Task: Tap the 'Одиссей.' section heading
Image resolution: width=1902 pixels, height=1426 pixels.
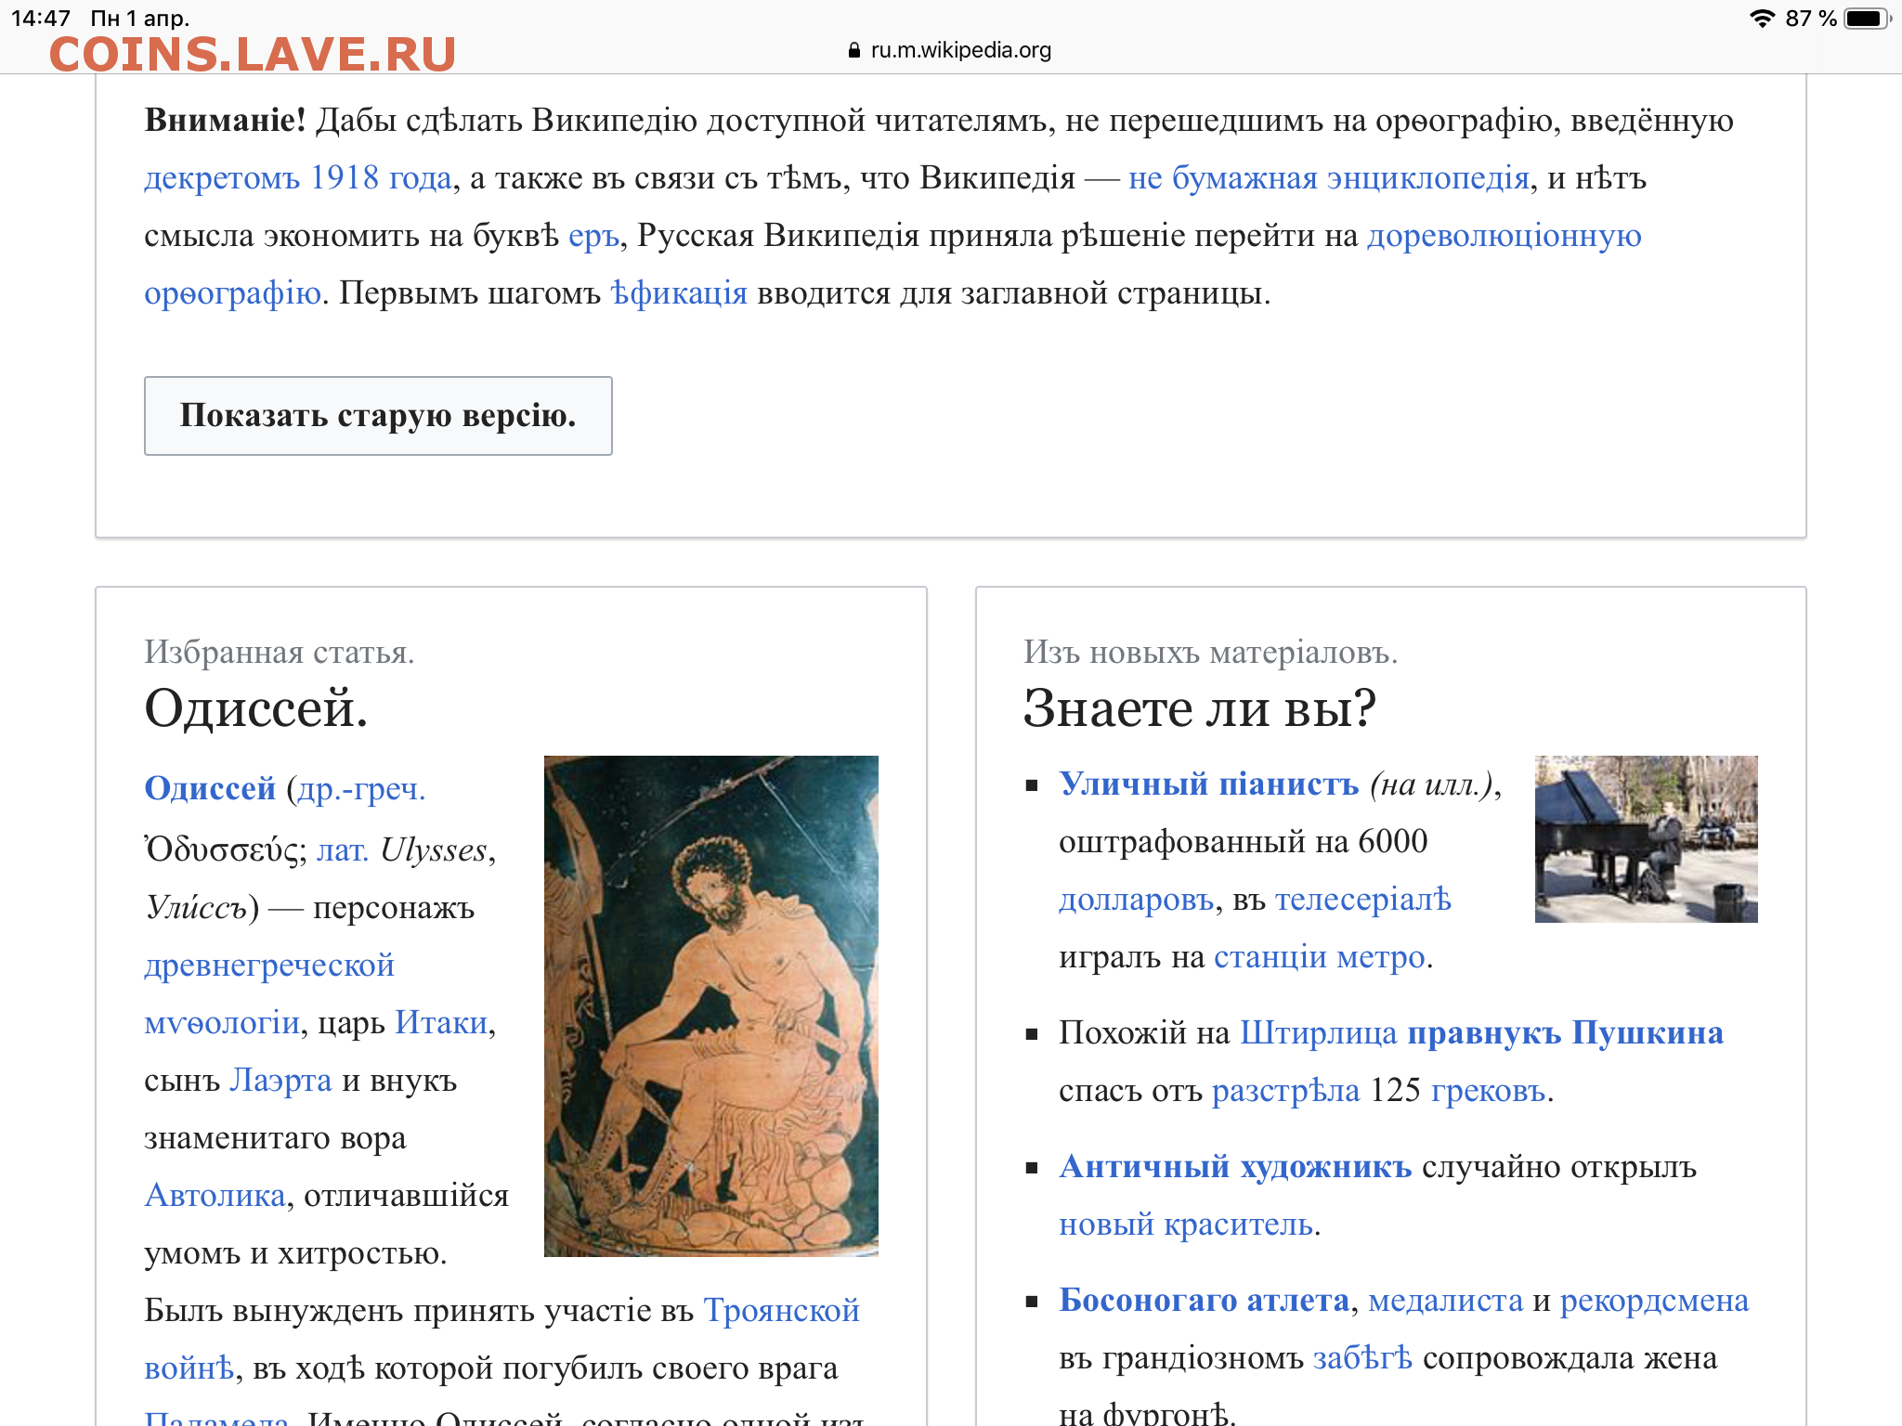Action: pos(256,708)
